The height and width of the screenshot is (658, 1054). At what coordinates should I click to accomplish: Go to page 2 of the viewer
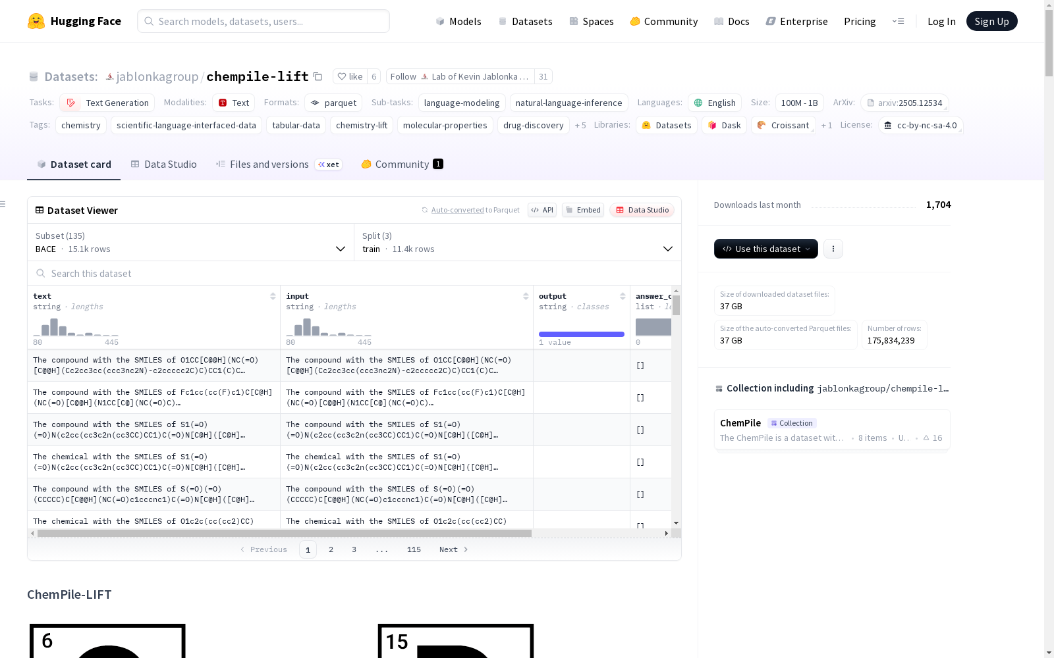(x=331, y=549)
